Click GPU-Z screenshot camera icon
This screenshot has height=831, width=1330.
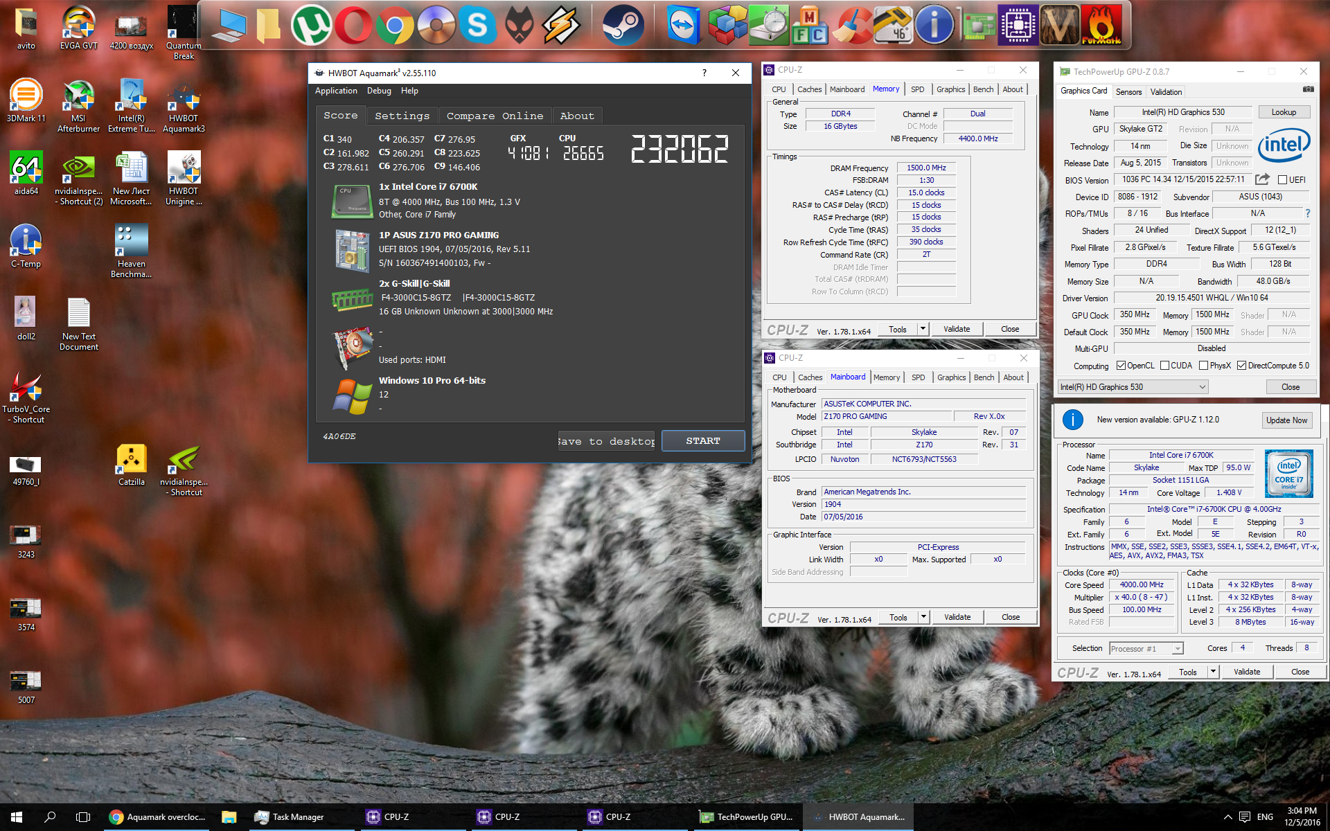[x=1308, y=89]
